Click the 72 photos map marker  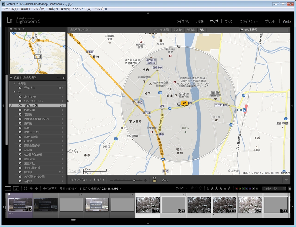184,103
